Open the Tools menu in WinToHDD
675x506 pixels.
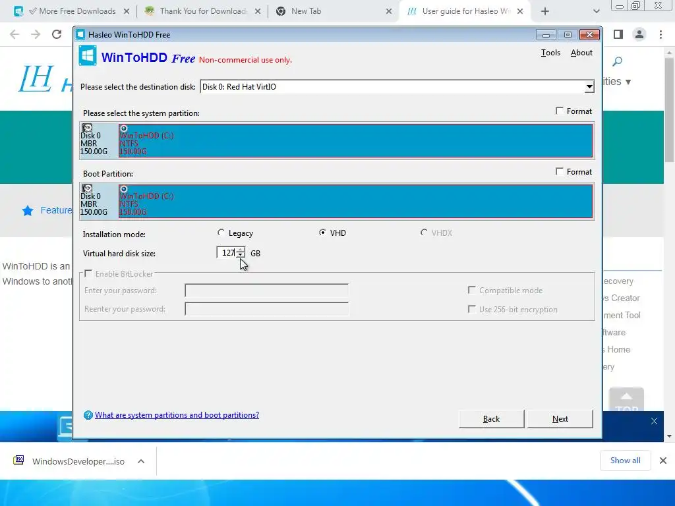tap(550, 53)
